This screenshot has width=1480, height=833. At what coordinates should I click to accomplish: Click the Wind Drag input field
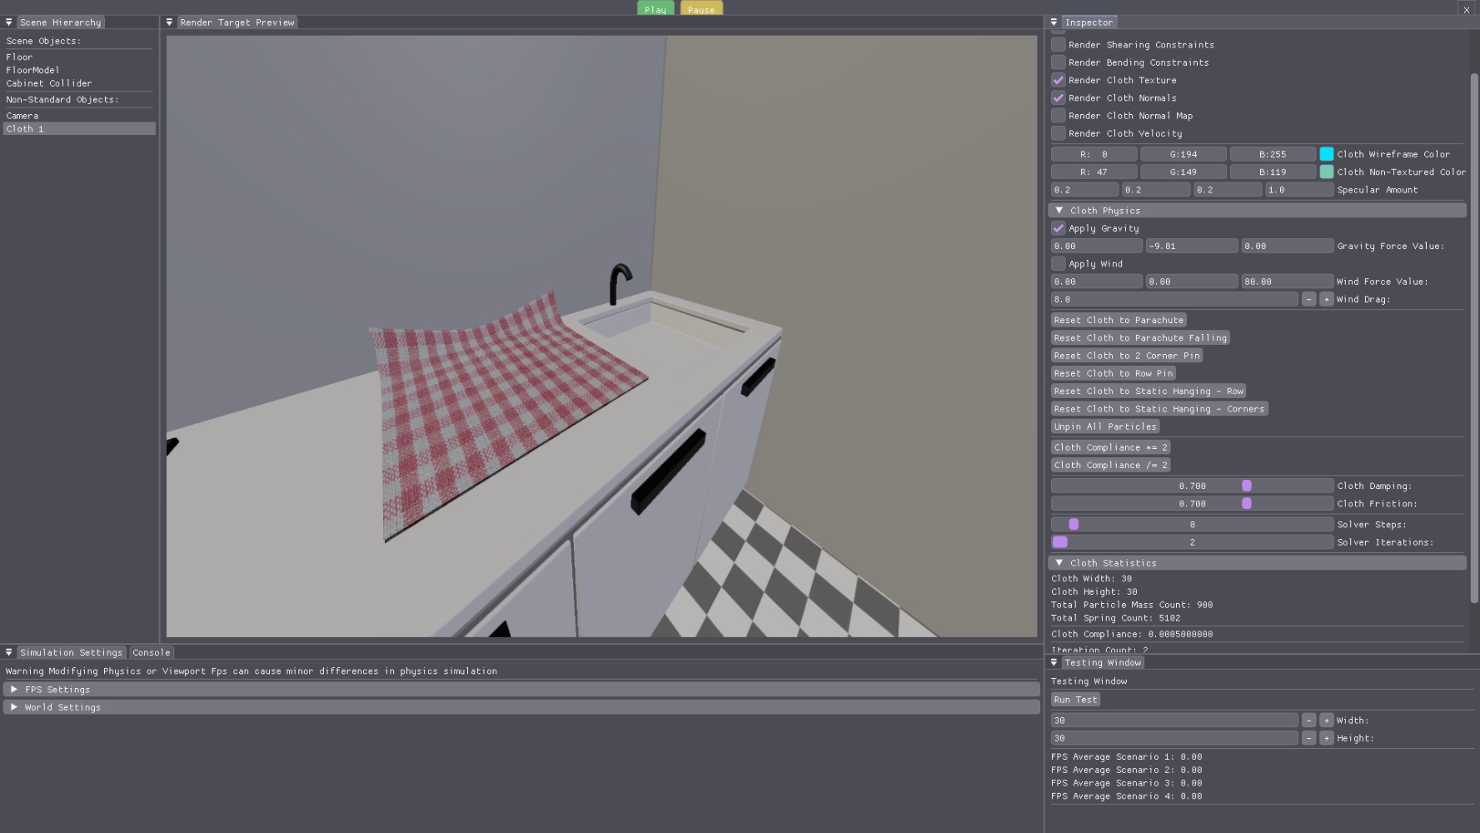click(x=1174, y=299)
